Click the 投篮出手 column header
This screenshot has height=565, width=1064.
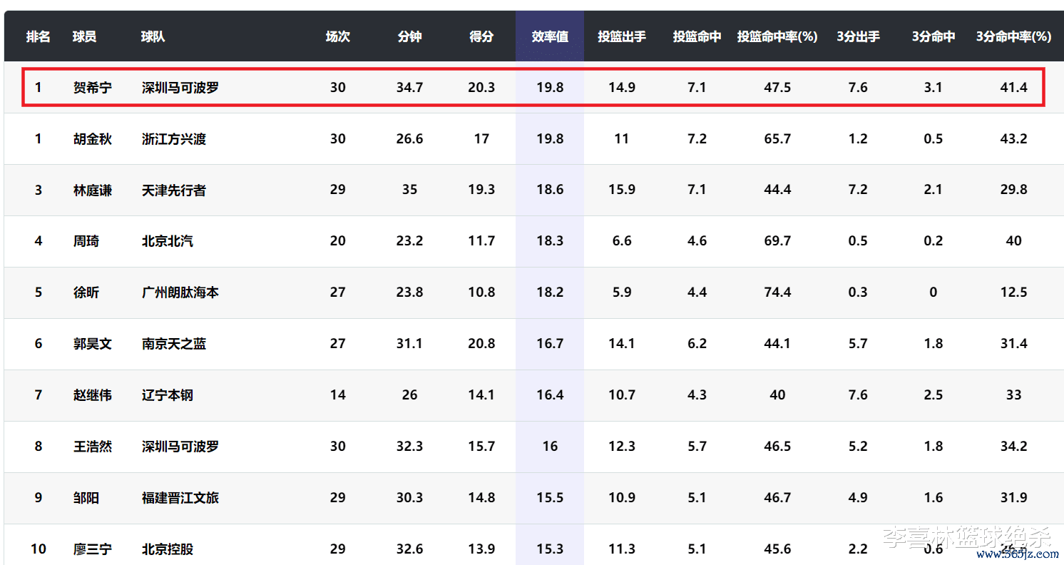pyautogui.click(x=622, y=36)
